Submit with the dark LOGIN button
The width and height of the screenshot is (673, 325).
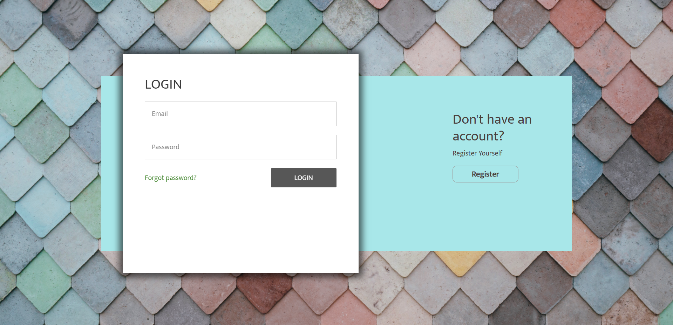click(304, 178)
